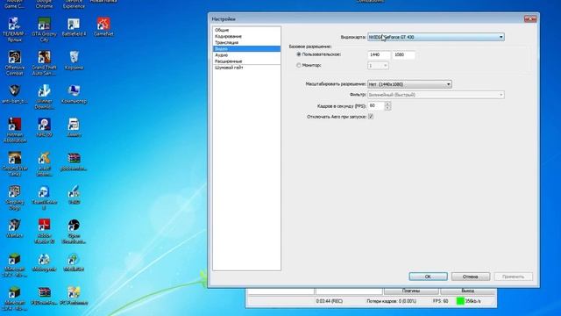Decrease FPS with the down stepper arrow
This screenshot has height=316, width=561.
tap(387, 108)
